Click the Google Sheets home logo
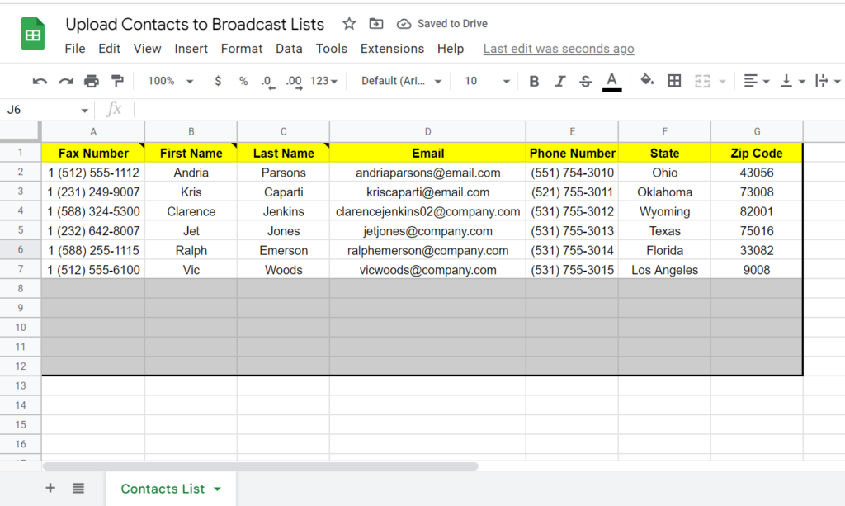845x506 pixels. [33, 33]
